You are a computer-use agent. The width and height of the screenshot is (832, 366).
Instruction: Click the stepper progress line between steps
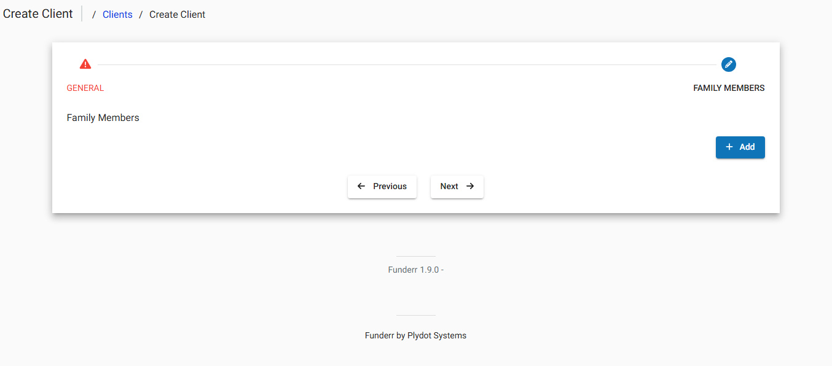coord(406,63)
